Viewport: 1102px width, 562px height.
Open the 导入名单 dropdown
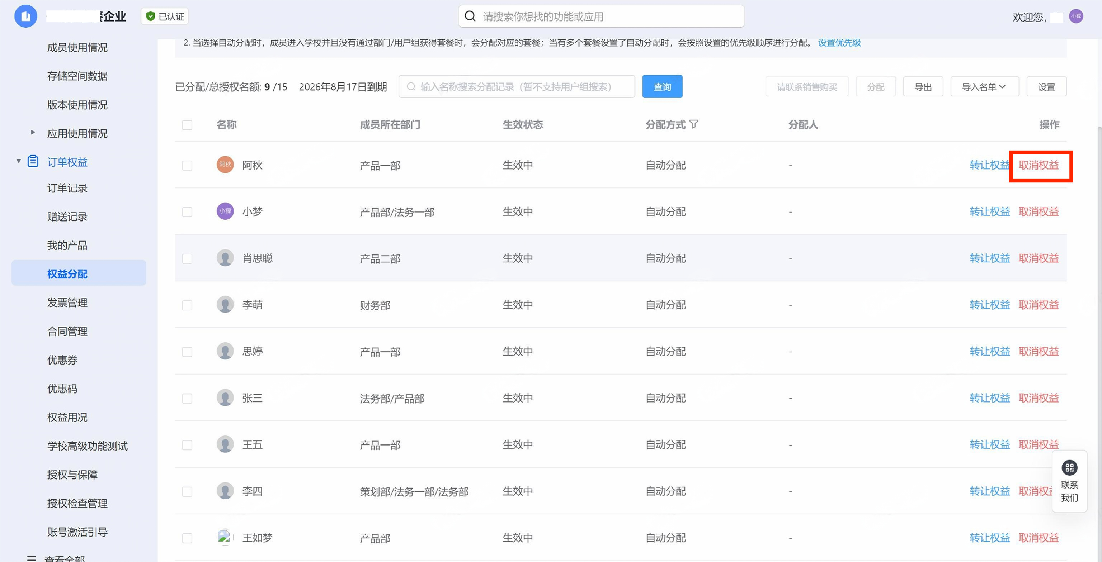[984, 87]
